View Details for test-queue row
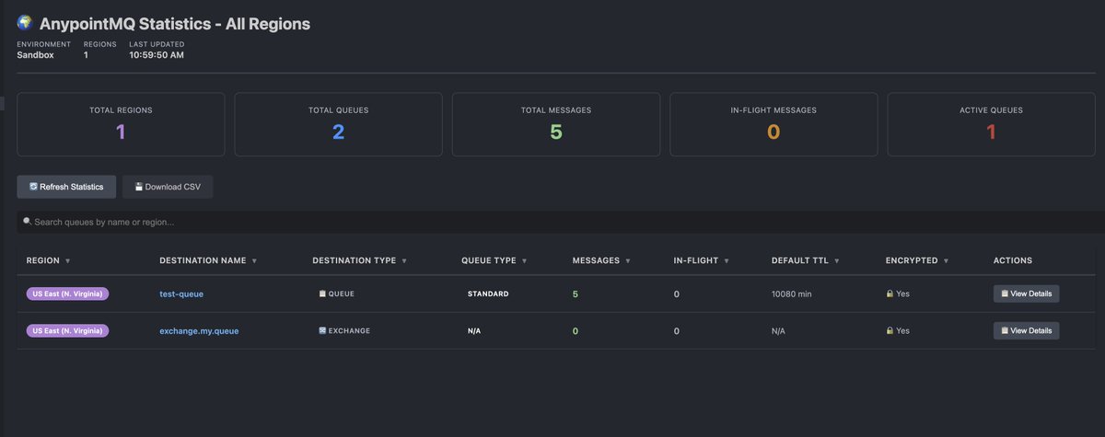Image resolution: width=1105 pixels, height=437 pixels. (x=1026, y=293)
